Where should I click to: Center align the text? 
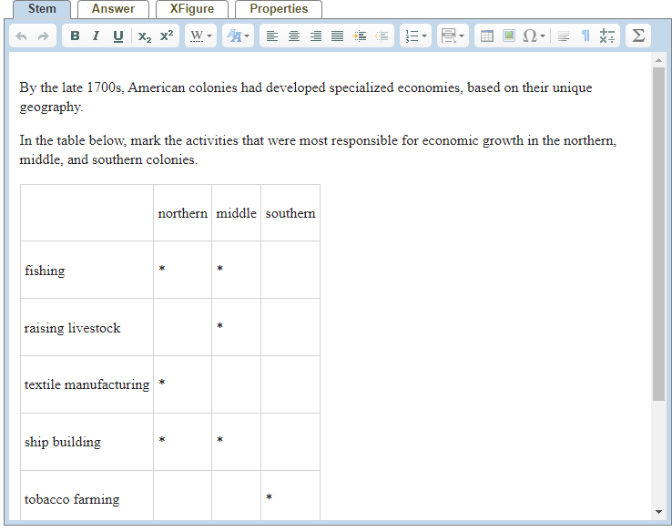pyautogui.click(x=294, y=36)
